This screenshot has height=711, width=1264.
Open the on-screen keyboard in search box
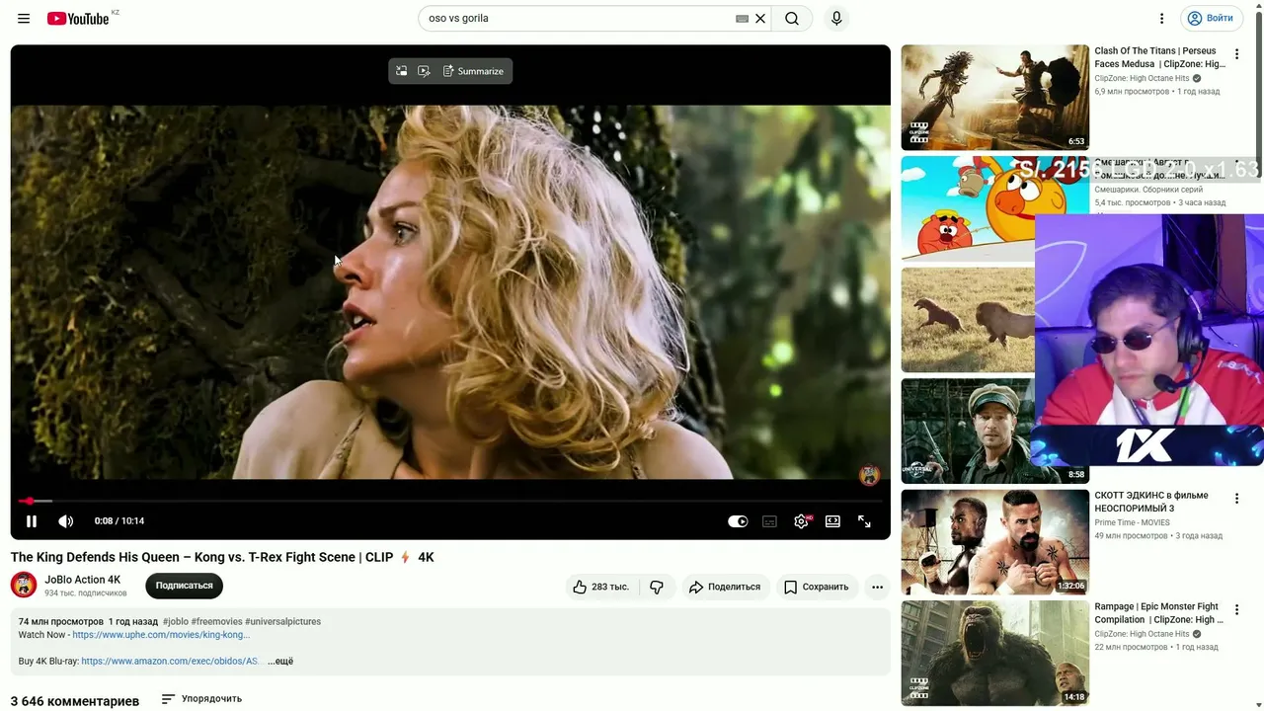[x=742, y=19]
